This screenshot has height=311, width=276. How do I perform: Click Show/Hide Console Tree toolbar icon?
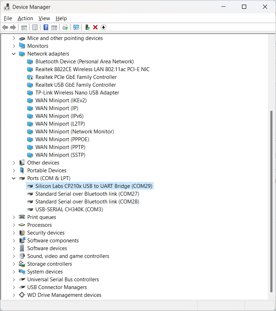tap(24, 27)
